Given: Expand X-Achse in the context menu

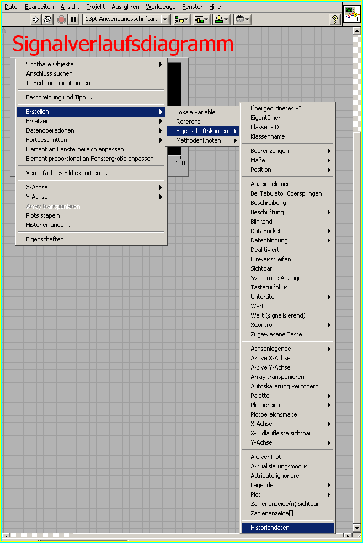Looking at the screenshot, I should tap(91, 187).
